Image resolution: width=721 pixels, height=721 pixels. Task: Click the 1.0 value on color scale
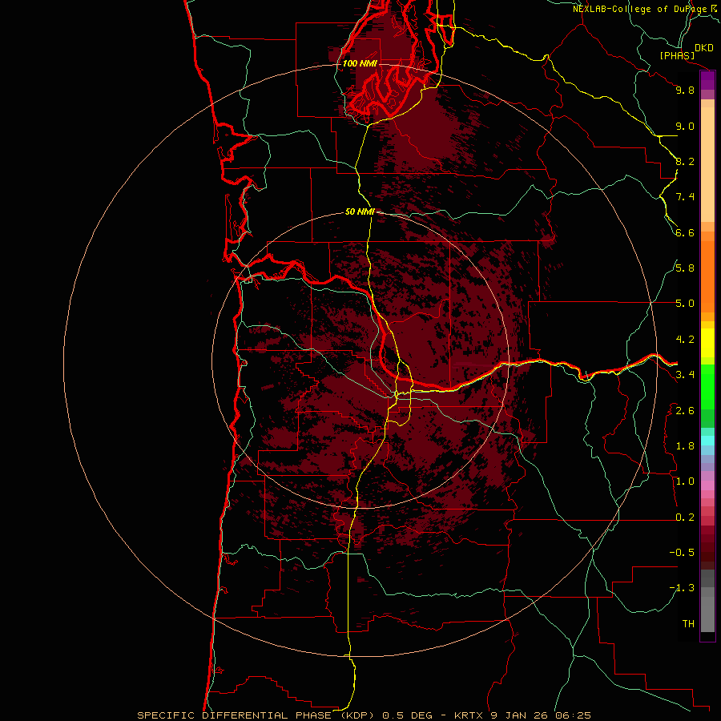[685, 481]
